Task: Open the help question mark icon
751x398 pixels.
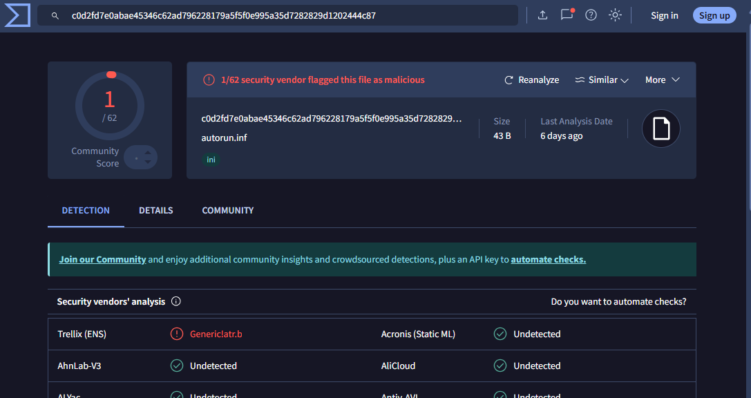Action: pyautogui.click(x=591, y=15)
